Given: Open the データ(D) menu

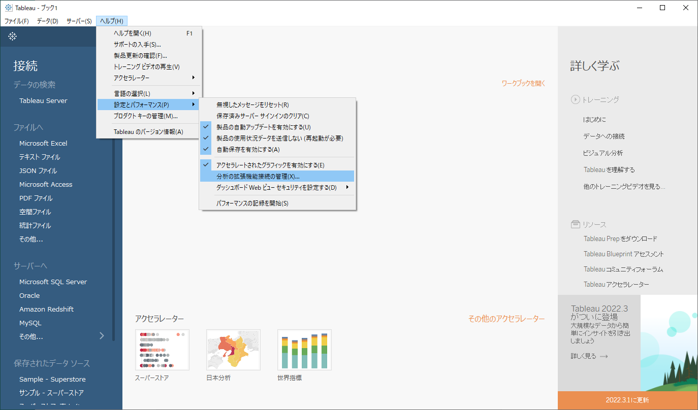Looking at the screenshot, I should 48,21.
